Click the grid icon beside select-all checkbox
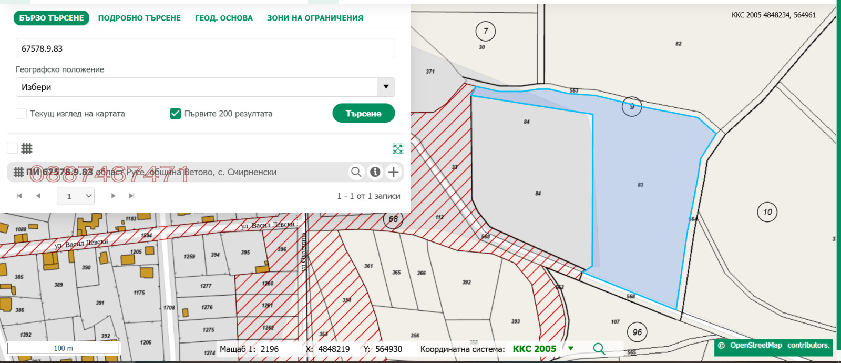This screenshot has height=363, width=841. (x=27, y=149)
